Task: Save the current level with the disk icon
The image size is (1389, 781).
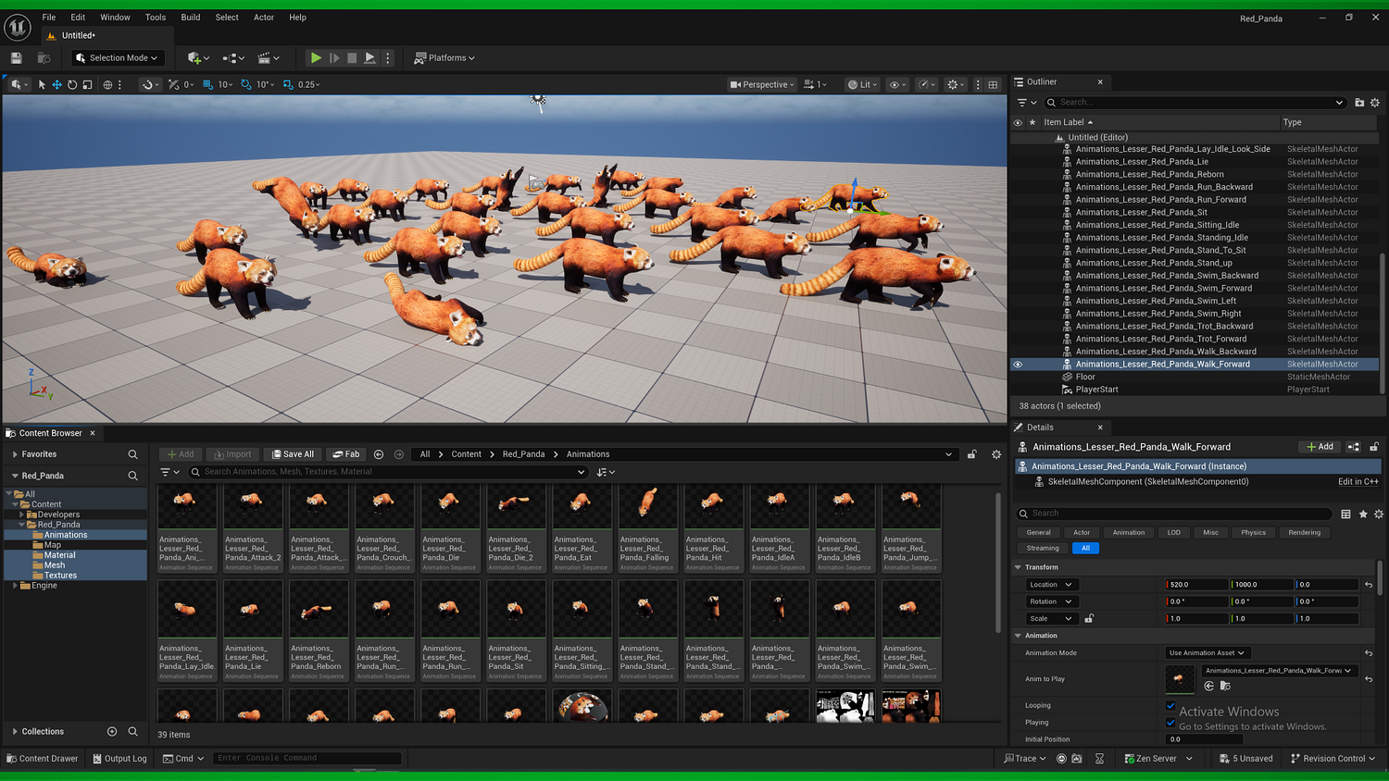Action: [x=16, y=58]
